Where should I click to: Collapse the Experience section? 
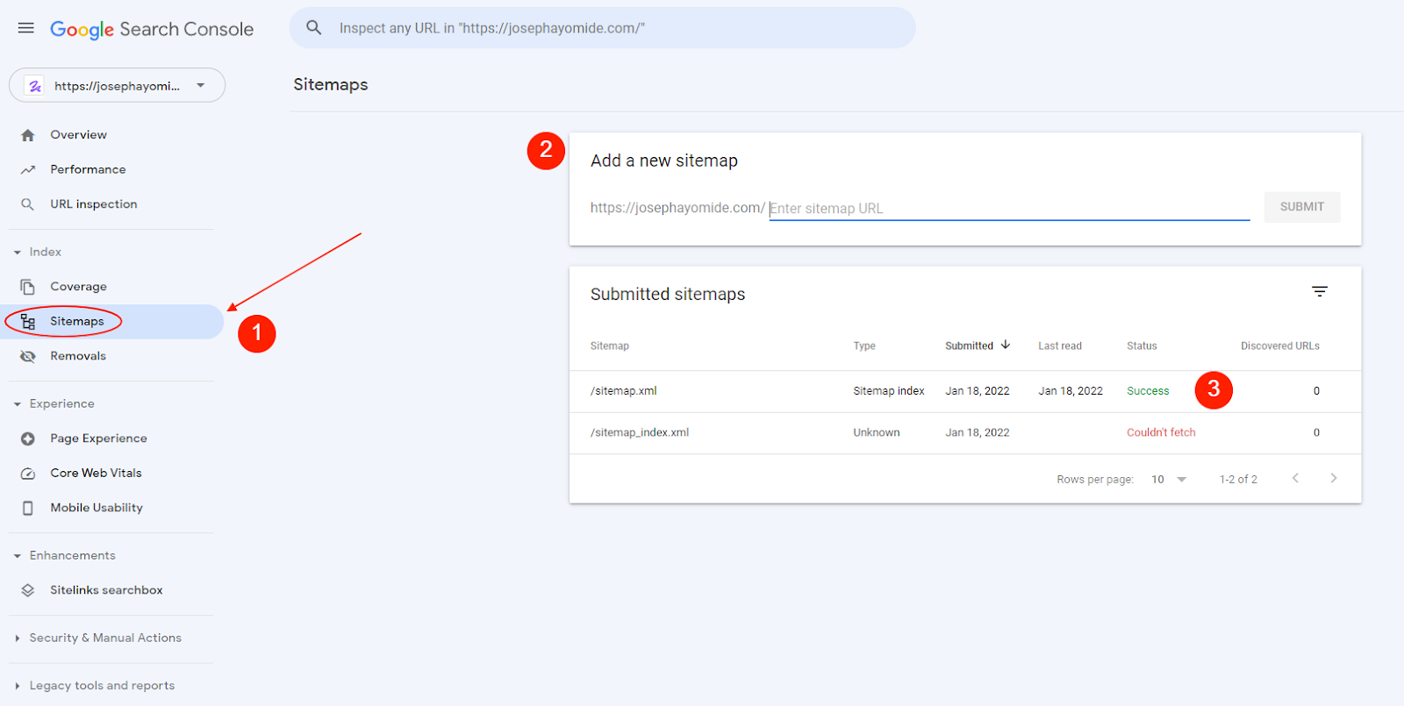tap(18, 404)
